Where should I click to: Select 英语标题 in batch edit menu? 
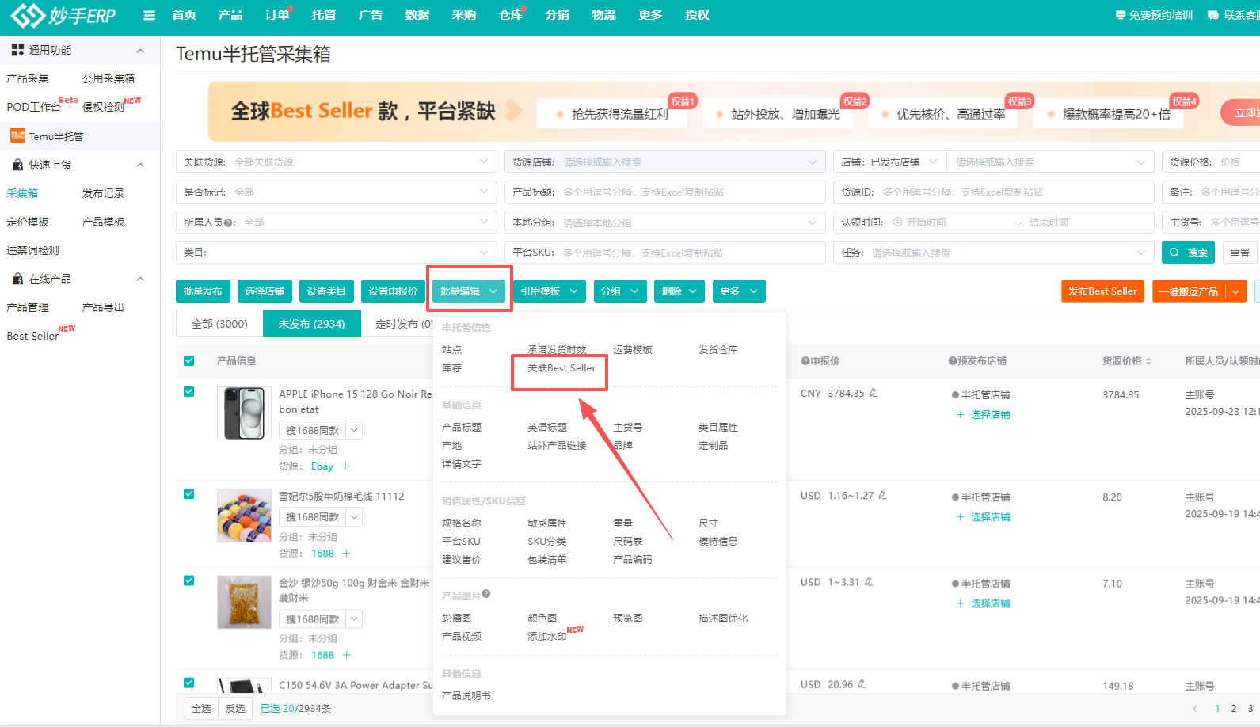click(x=546, y=428)
